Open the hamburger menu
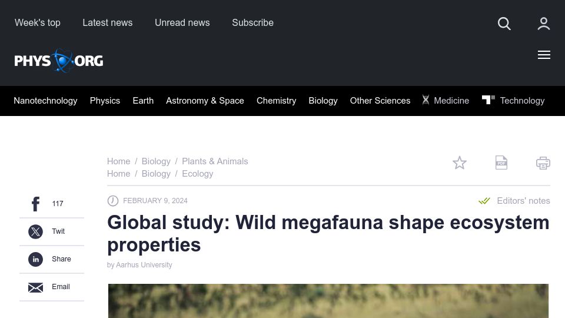This screenshot has width=565, height=318. (544, 55)
